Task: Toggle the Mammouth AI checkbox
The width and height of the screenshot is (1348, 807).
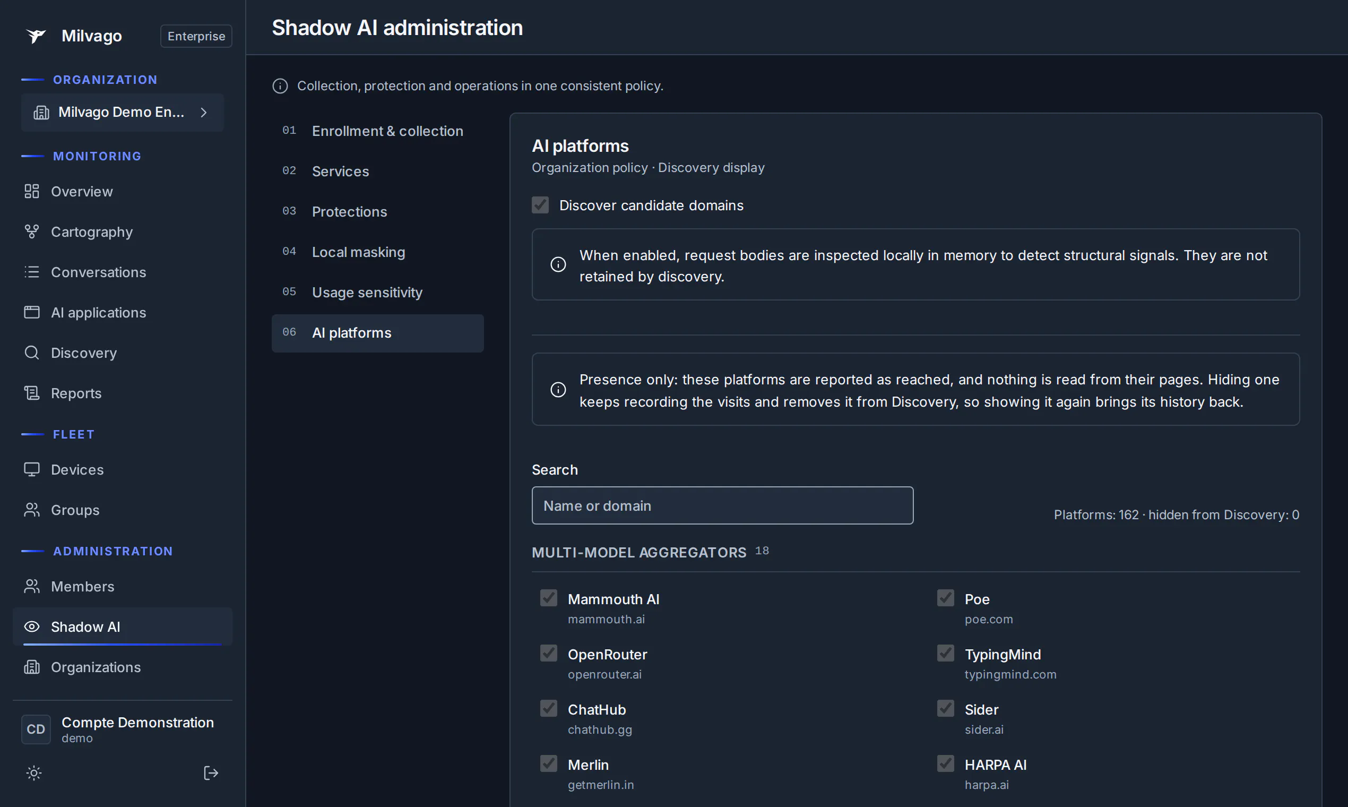Action: click(549, 598)
